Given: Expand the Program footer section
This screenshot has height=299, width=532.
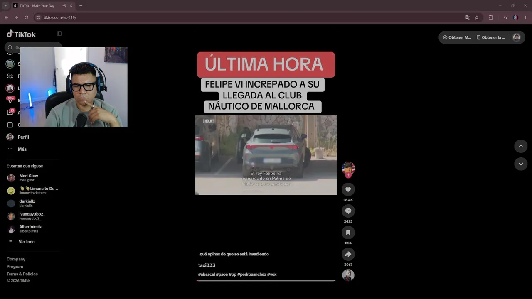Looking at the screenshot, I should tap(15, 267).
